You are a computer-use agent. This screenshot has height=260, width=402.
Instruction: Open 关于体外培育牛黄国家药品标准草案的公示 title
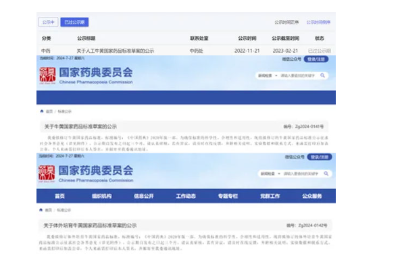90,226
